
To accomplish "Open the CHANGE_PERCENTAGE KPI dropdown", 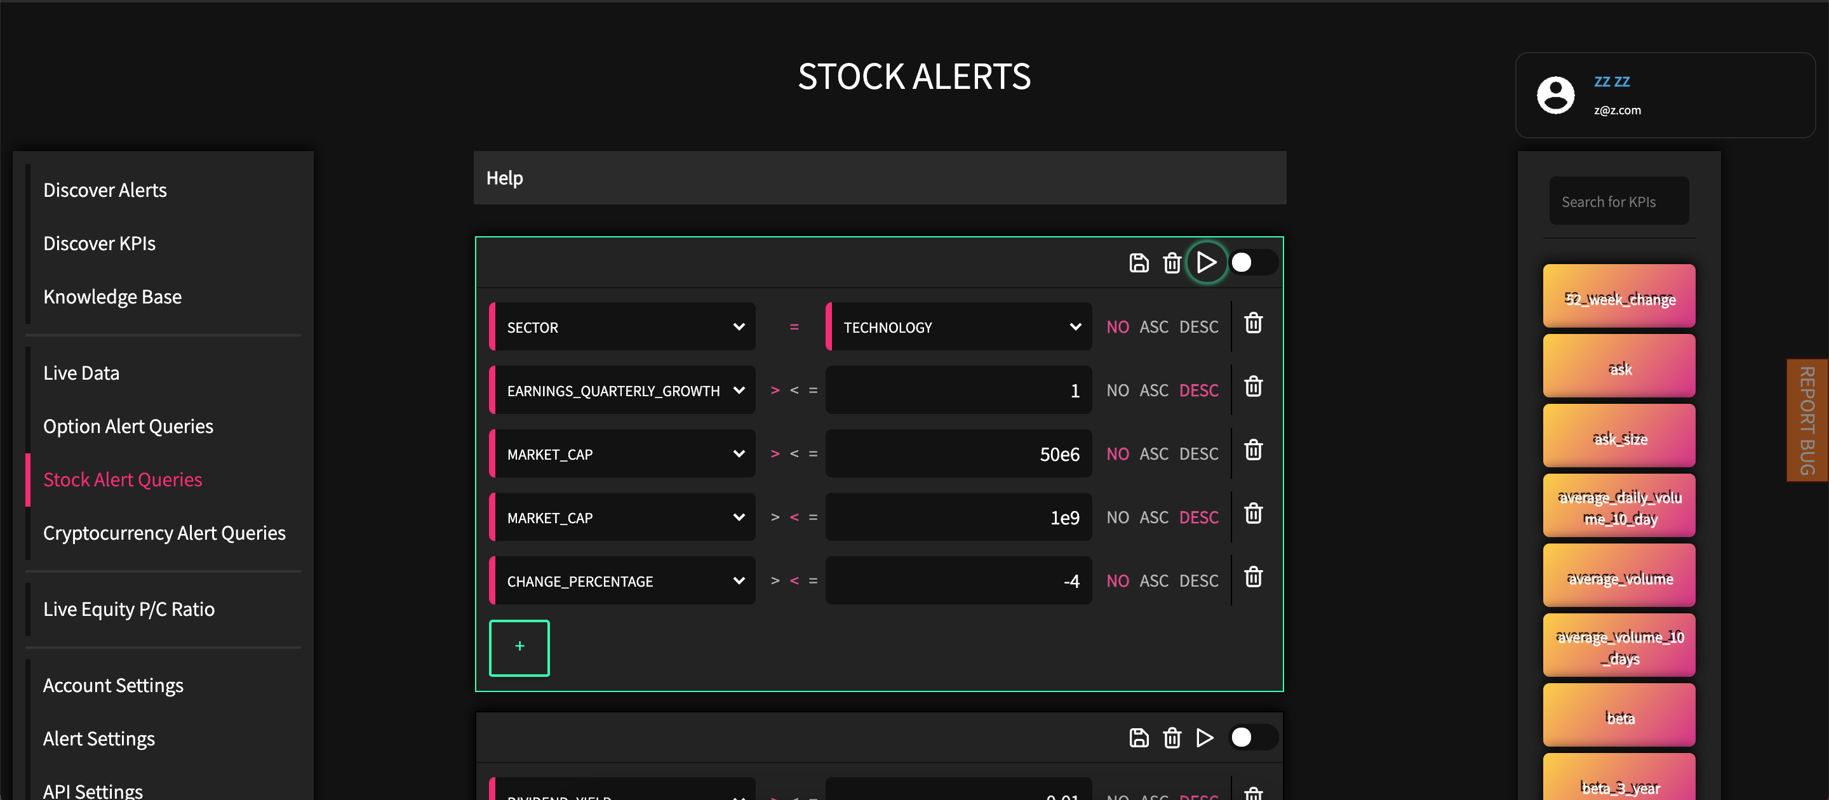I will point(622,581).
